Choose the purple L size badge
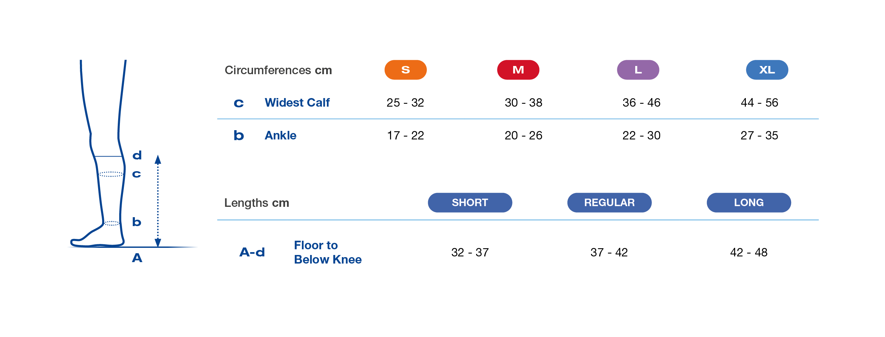The height and width of the screenshot is (337, 885). coord(638,70)
